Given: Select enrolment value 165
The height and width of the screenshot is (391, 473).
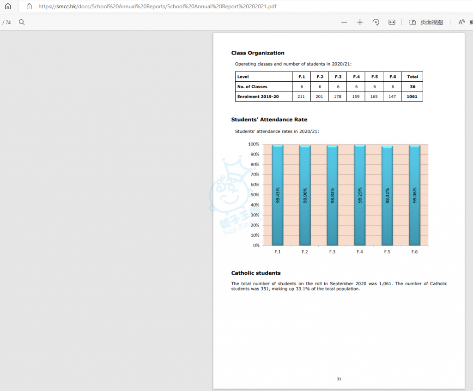Looking at the screenshot, I should point(374,97).
